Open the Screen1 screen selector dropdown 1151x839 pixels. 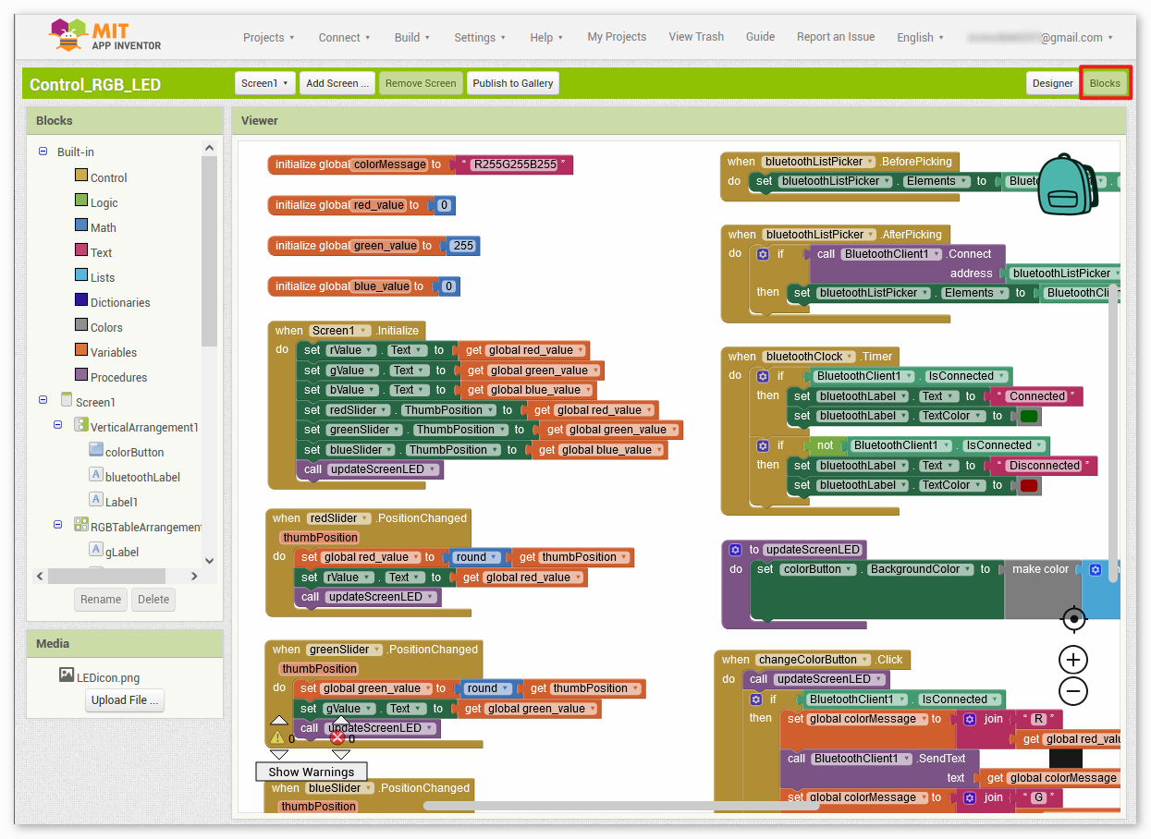tap(264, 83)
